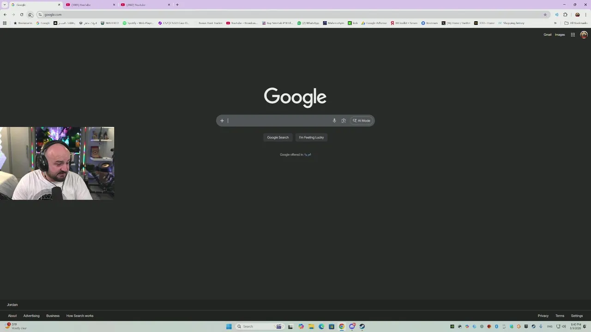Open Windows Start menu
The width and height of the screenshot is (591, 332).
(229, 326)
